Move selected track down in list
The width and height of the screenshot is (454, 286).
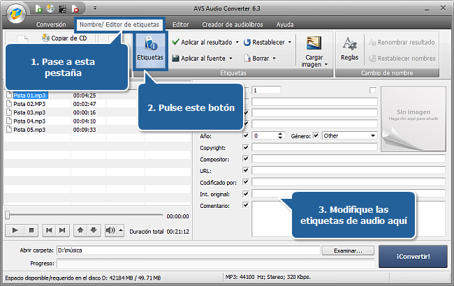pos(94,229)
